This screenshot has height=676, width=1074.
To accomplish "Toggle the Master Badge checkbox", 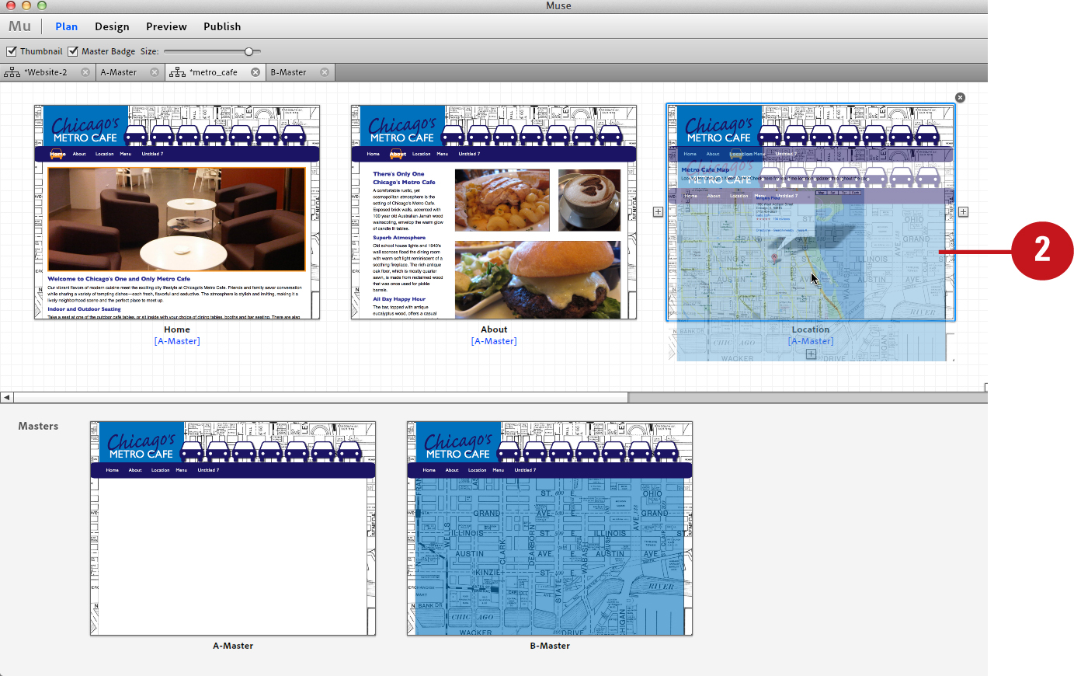I will pyautogui.click(x=73, y=51).
